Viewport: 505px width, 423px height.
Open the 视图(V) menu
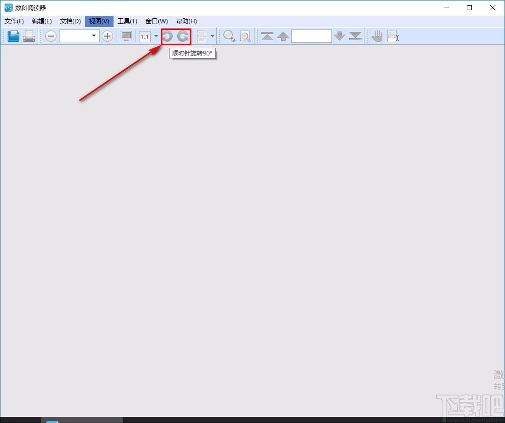(x=99, y=21)
